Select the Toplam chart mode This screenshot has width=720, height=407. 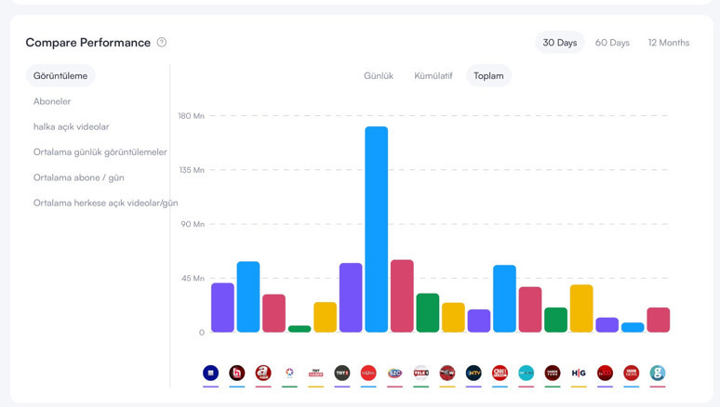click(x=488, y=76)
